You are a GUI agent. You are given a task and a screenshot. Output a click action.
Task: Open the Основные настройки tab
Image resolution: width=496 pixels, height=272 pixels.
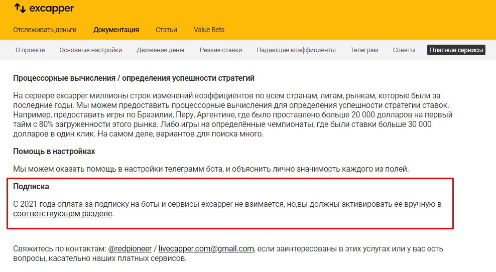click(x=90, y=50)
